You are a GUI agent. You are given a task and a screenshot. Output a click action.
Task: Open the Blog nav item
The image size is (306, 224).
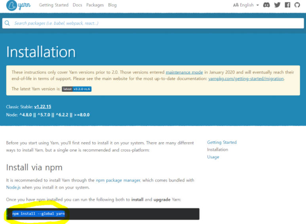[112, 5]
